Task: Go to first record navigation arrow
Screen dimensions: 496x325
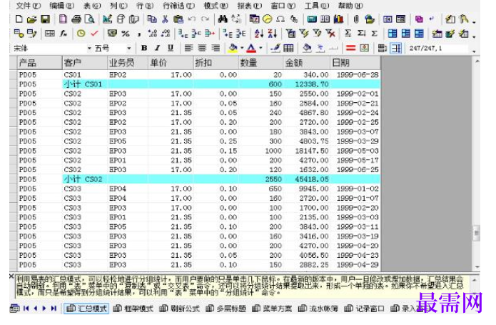Action: coord(26,309)
